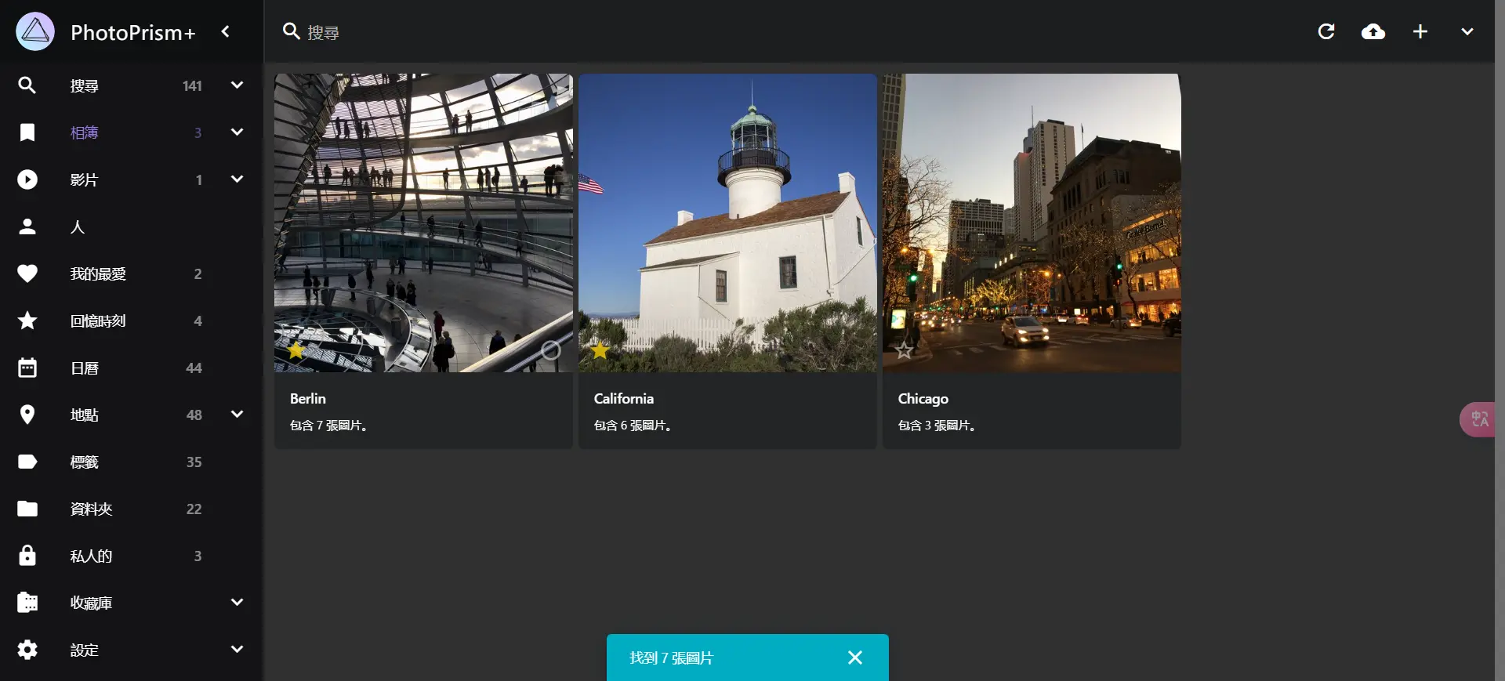The height and width of the screenshot is (681, 1505).
Task: Expand the 設定 settings submenu
Action: coord(237,650)
